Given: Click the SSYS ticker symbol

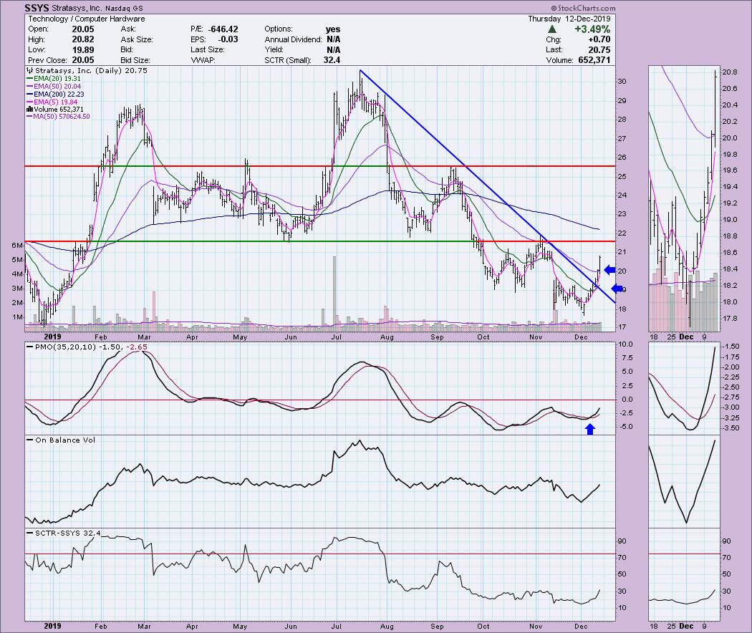Looking at the screenshot, I should tap(39, 8).
